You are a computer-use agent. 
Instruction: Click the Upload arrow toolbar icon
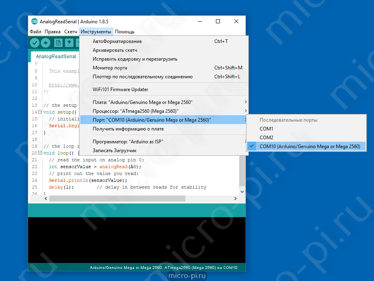point(46,43)
